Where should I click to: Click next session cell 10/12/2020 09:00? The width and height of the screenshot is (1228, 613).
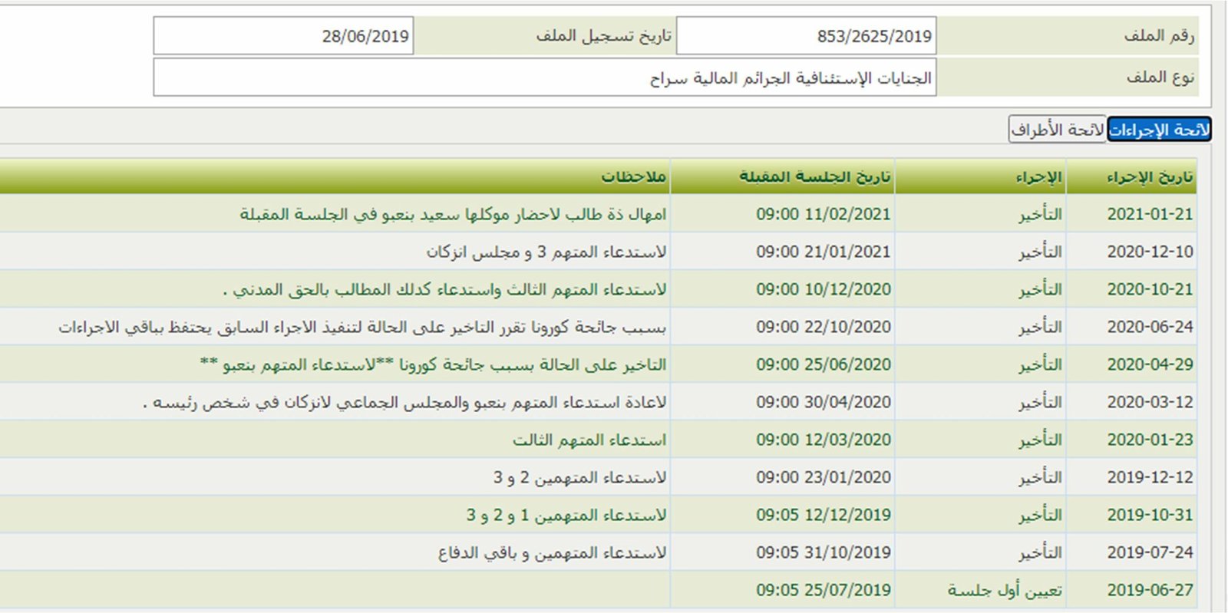click(824, 289)
